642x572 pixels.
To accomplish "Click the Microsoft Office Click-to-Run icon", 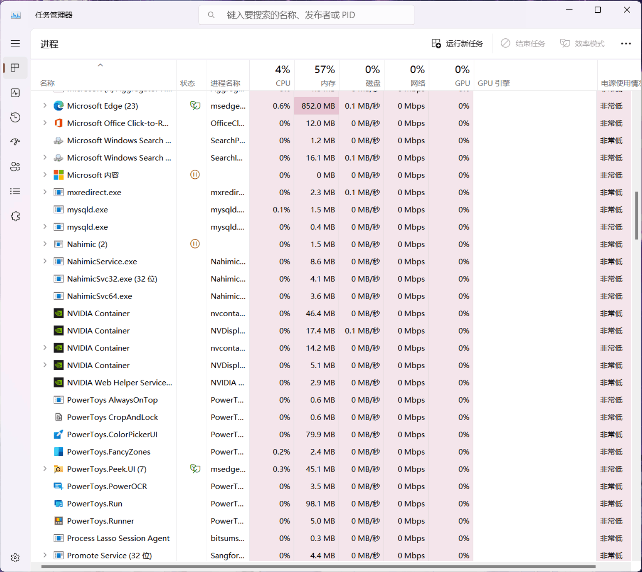I will [58, 123].
